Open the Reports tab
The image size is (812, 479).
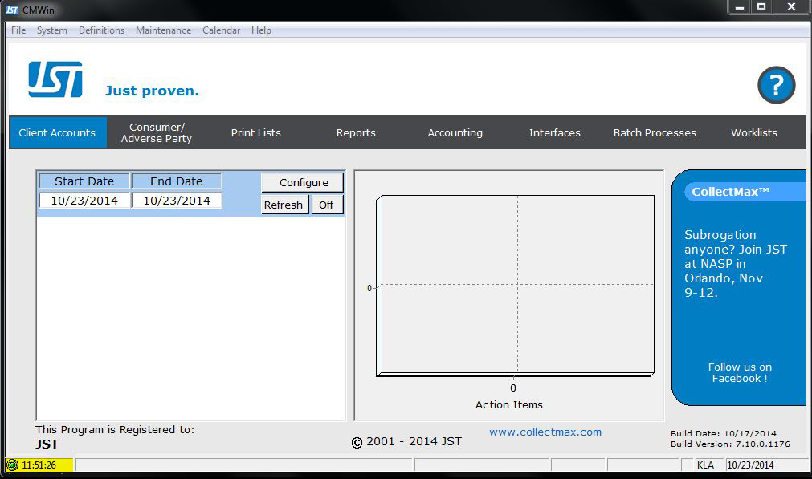click(356, 132)
